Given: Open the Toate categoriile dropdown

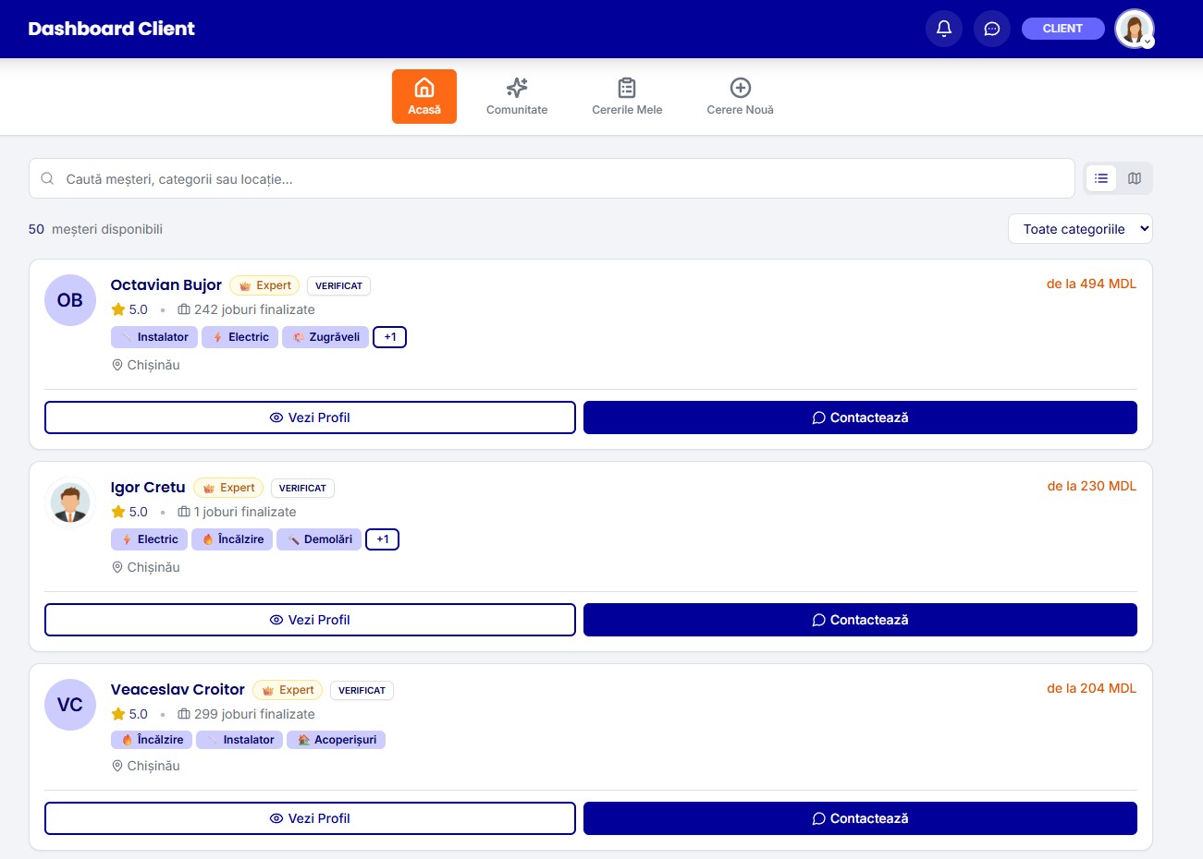Looking at the screenshot, I should (x=1079, y=229).
